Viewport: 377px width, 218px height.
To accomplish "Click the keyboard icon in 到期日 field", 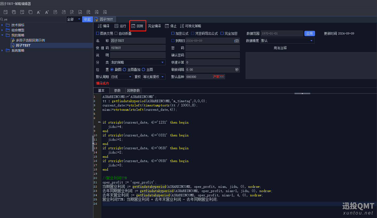I will pos(237,41).
